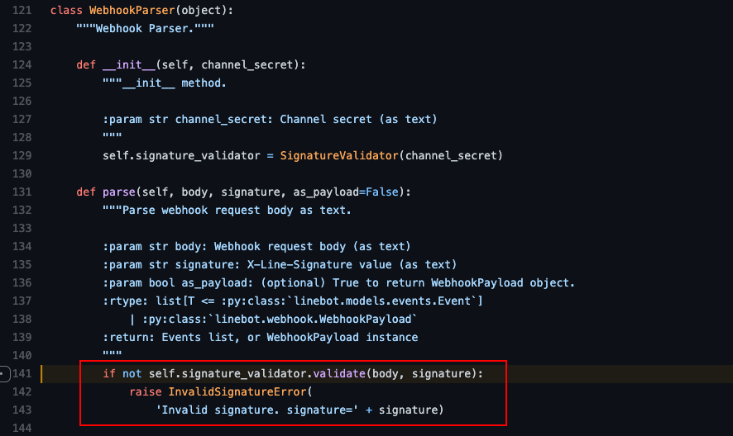This screenshot has height=436, width=733.
Task: Click the InvalidSignatureError symbol
Action: (x=237, y=391)
